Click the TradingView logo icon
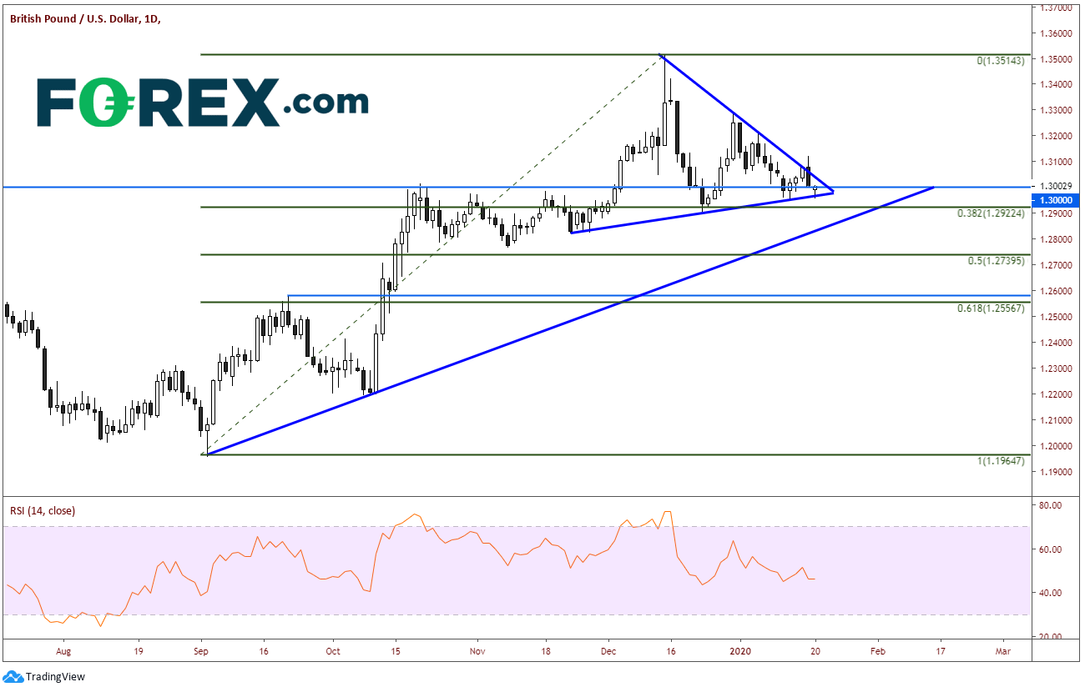This screenshot has width=1085, height=692. (13, 677)
